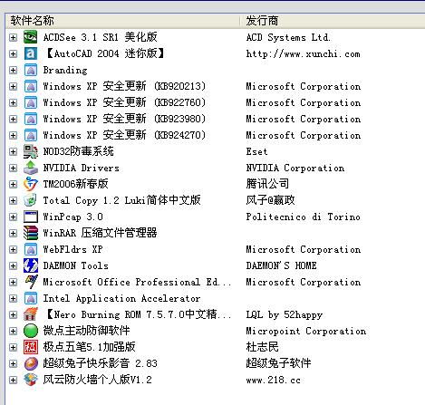The image size is (425, 405).
Task: Select 'WebFldrs XP' name text
Action: tap(72, 249)
